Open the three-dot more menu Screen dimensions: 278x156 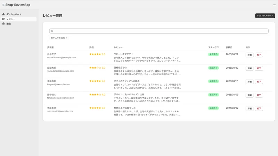click(274, 5)
